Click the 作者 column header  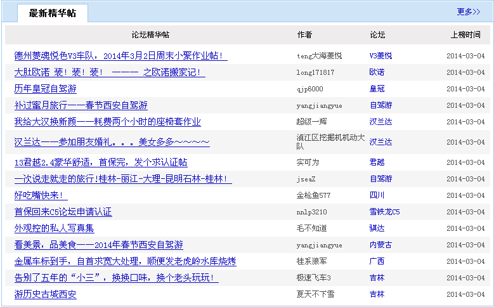click(x=304, y=35)
